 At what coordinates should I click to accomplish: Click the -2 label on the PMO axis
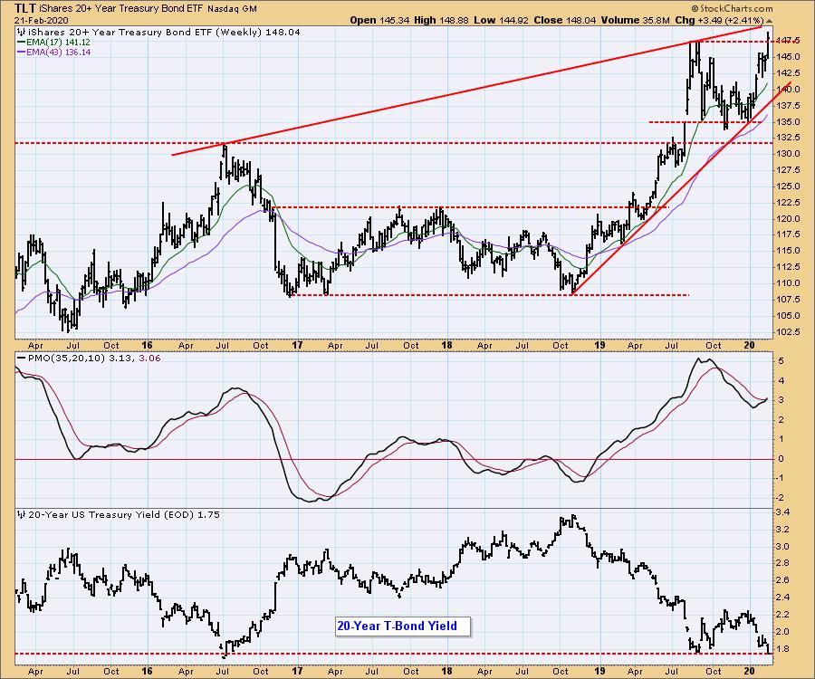coord(781,498)
